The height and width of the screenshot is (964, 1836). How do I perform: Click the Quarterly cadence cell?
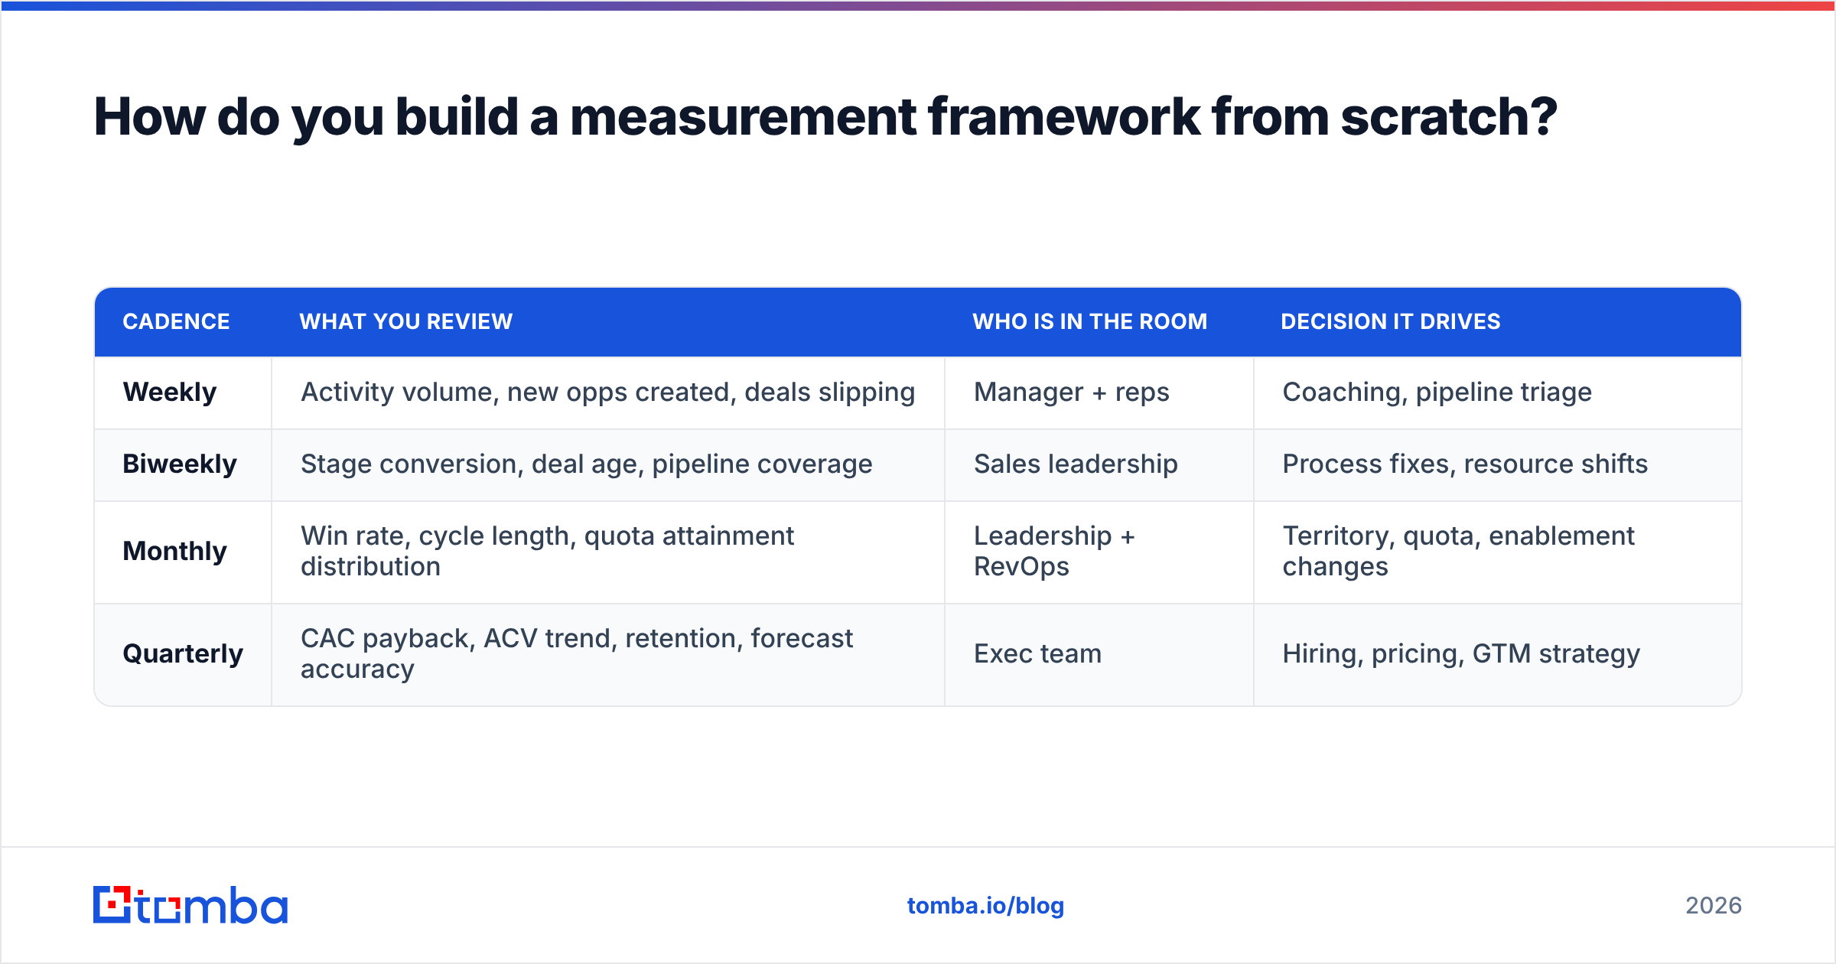(x=183, y=654)
